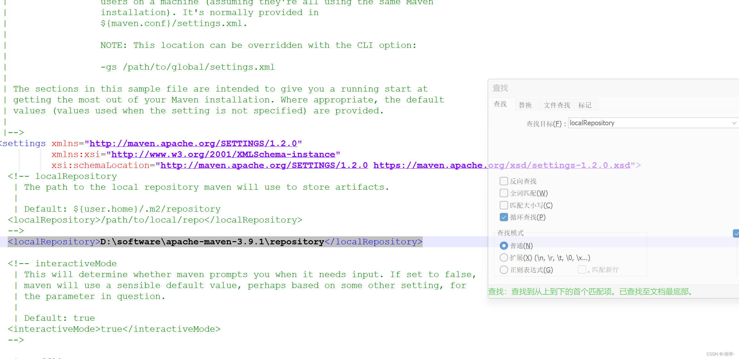
Task: Uncheck the 循环查找 checkbox
Action: pyautogui.click(x=504, y=217)
